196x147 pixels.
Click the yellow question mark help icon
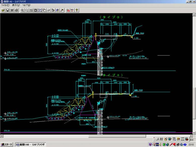pos(77,10)
